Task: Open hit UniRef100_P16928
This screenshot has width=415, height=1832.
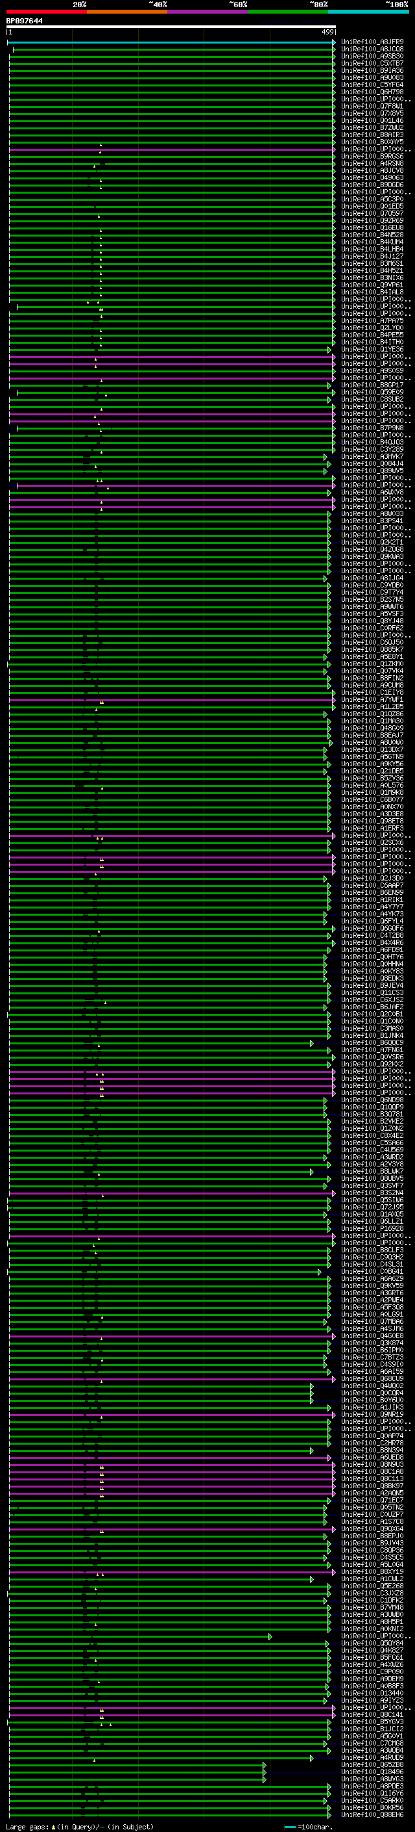Action: [x=372, y=1229]
